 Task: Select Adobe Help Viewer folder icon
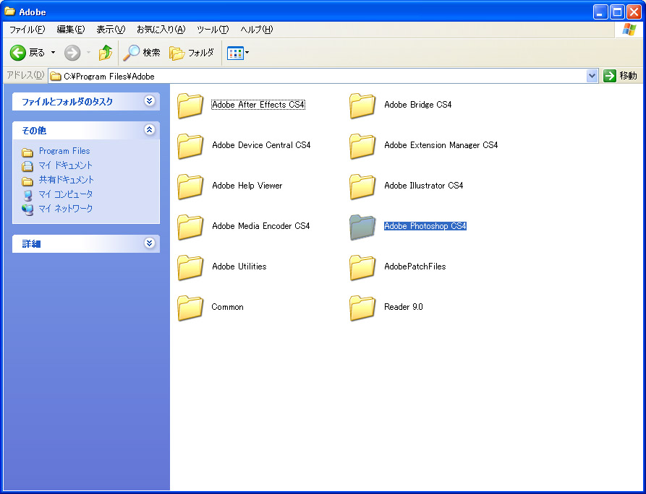click(190, 186)
